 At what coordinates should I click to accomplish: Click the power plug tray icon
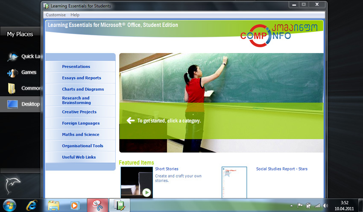(x=308, y=206)
